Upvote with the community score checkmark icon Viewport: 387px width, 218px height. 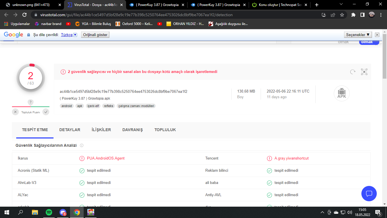46,112
